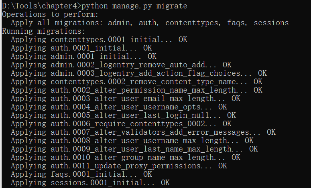Click the contenttypes.0001_initial migration line
Screen dimensions: 311x188
coord(99,39)
